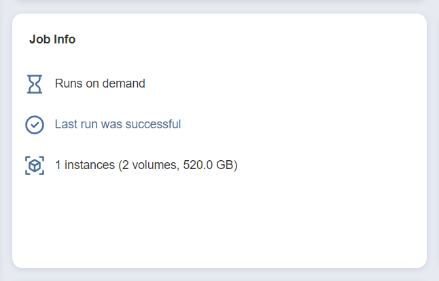Click the '1 instances' label

(x=85, y=165)
